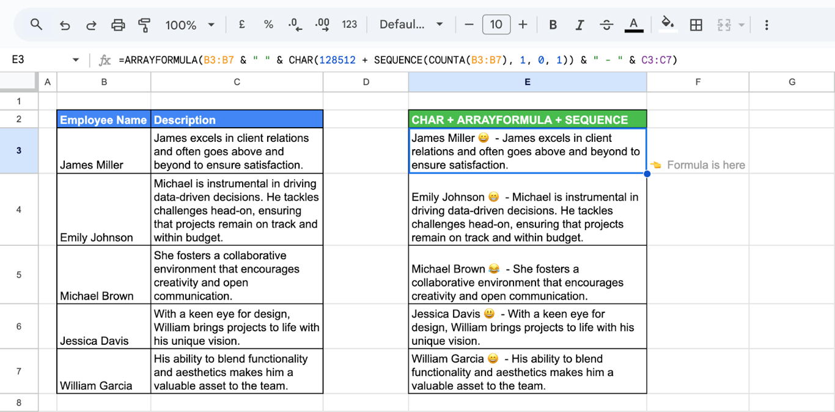Select row 2 header
The image size is (835, 412).
(x=19, y=119)
